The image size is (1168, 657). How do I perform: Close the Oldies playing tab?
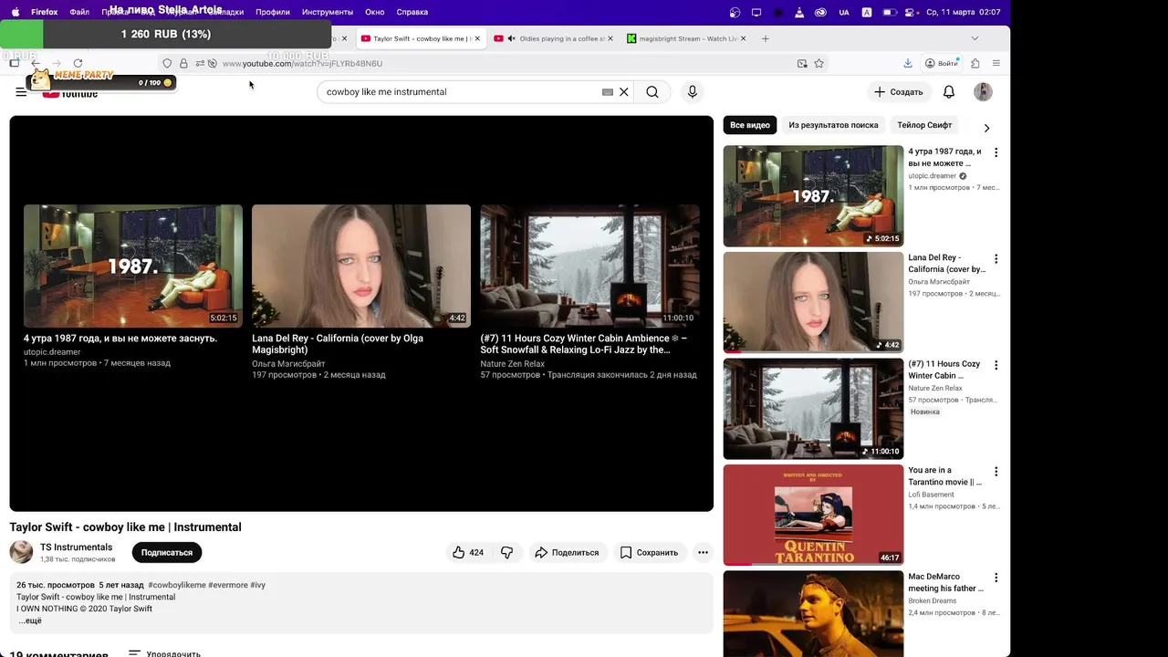pyautogui.click(x=610, y=38)
